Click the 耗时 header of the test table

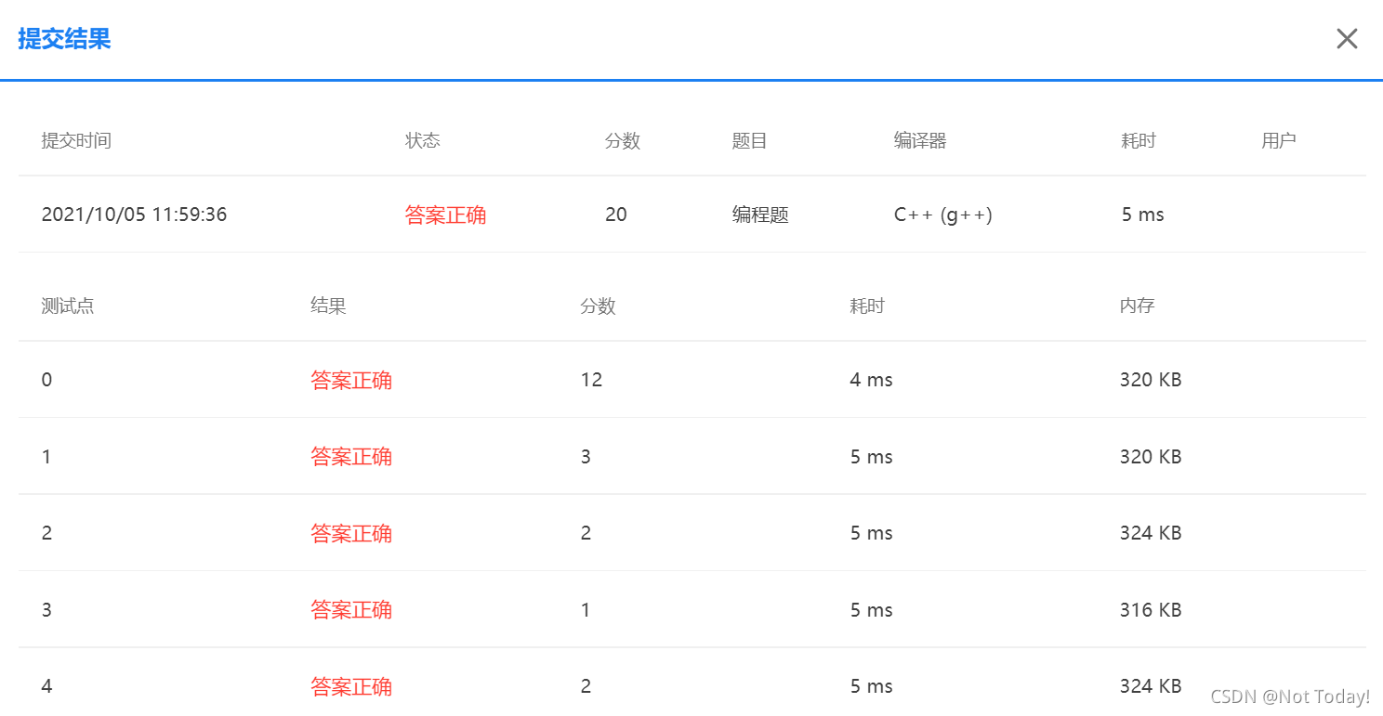click(x=866, y=305)
